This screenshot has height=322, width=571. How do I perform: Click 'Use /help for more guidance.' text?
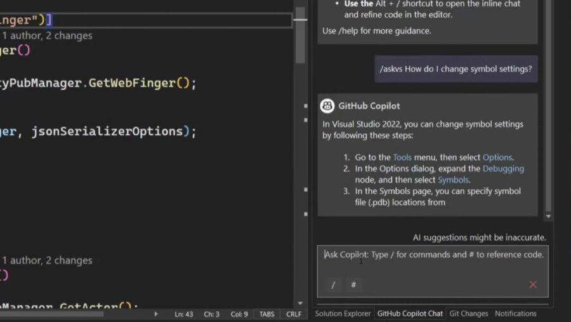[x=376, y=31]
